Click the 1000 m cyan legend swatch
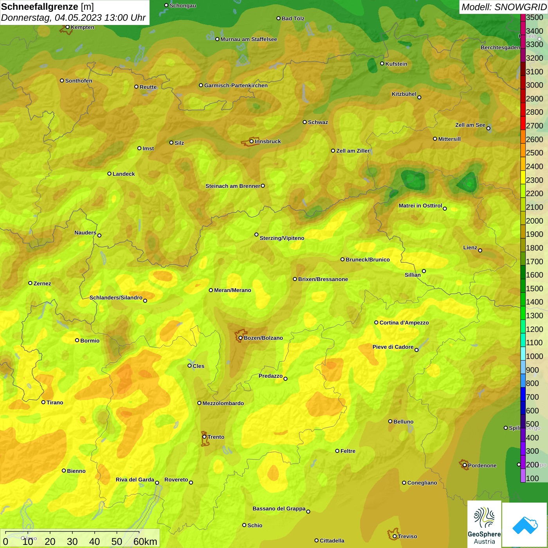 (x=523, y=353)
